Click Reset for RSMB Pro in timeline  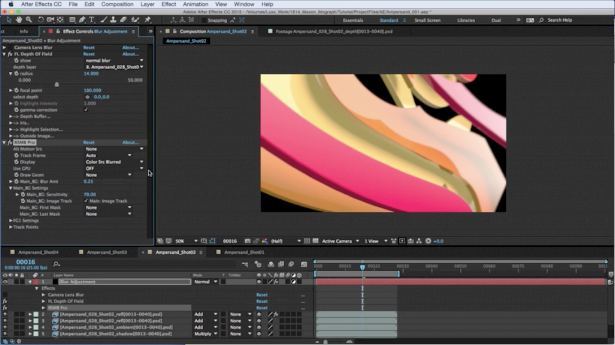[x=262, y=308]
